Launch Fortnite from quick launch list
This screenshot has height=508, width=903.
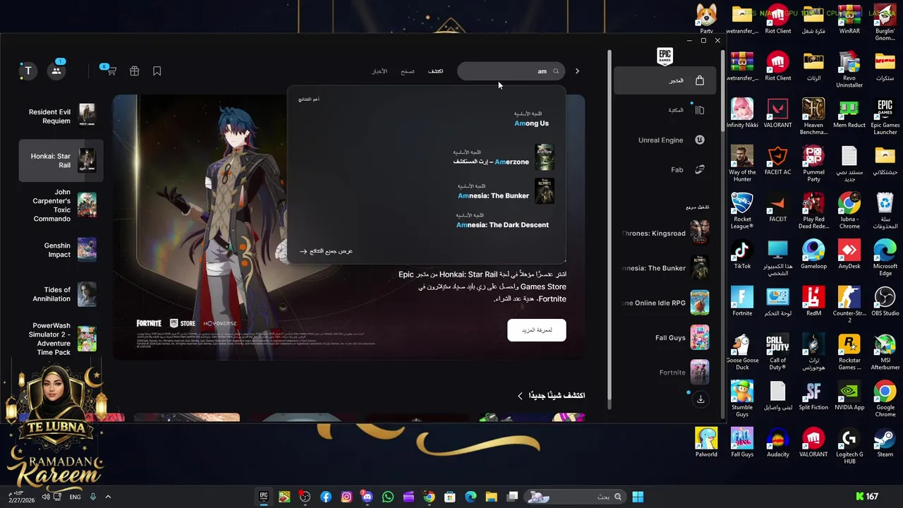[x=665, y=372]
